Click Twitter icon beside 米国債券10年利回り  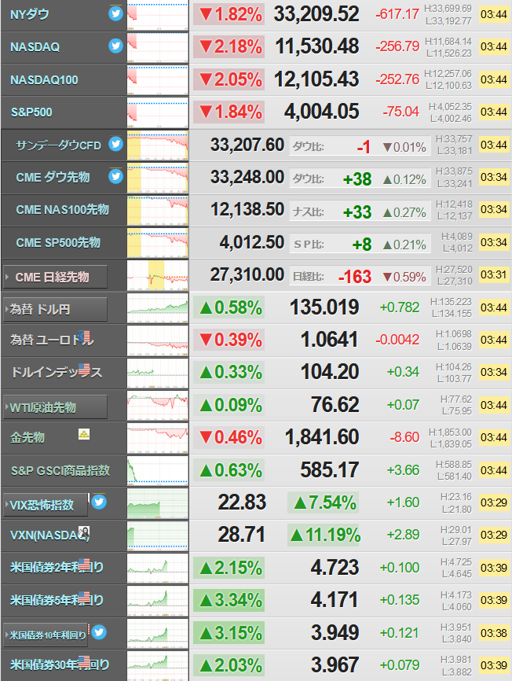99,632
